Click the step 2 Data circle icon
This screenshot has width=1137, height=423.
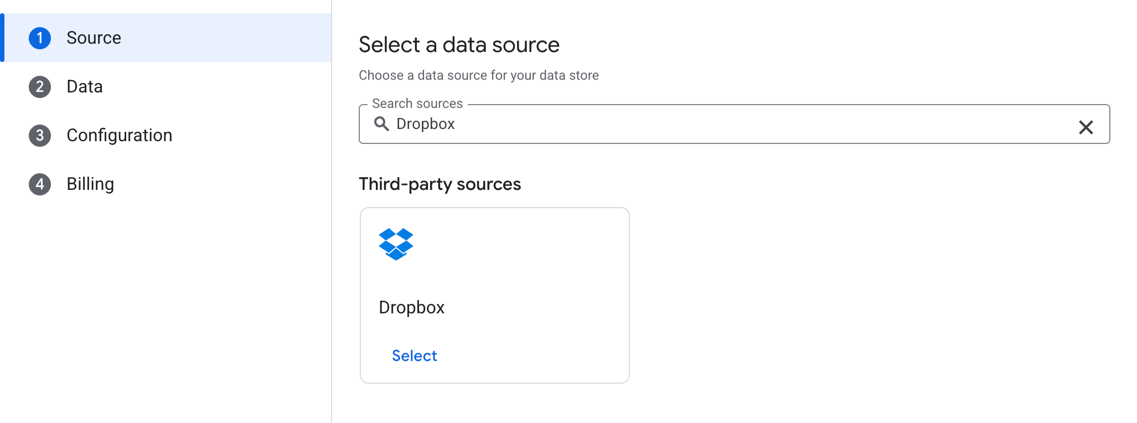click(39, 86)
